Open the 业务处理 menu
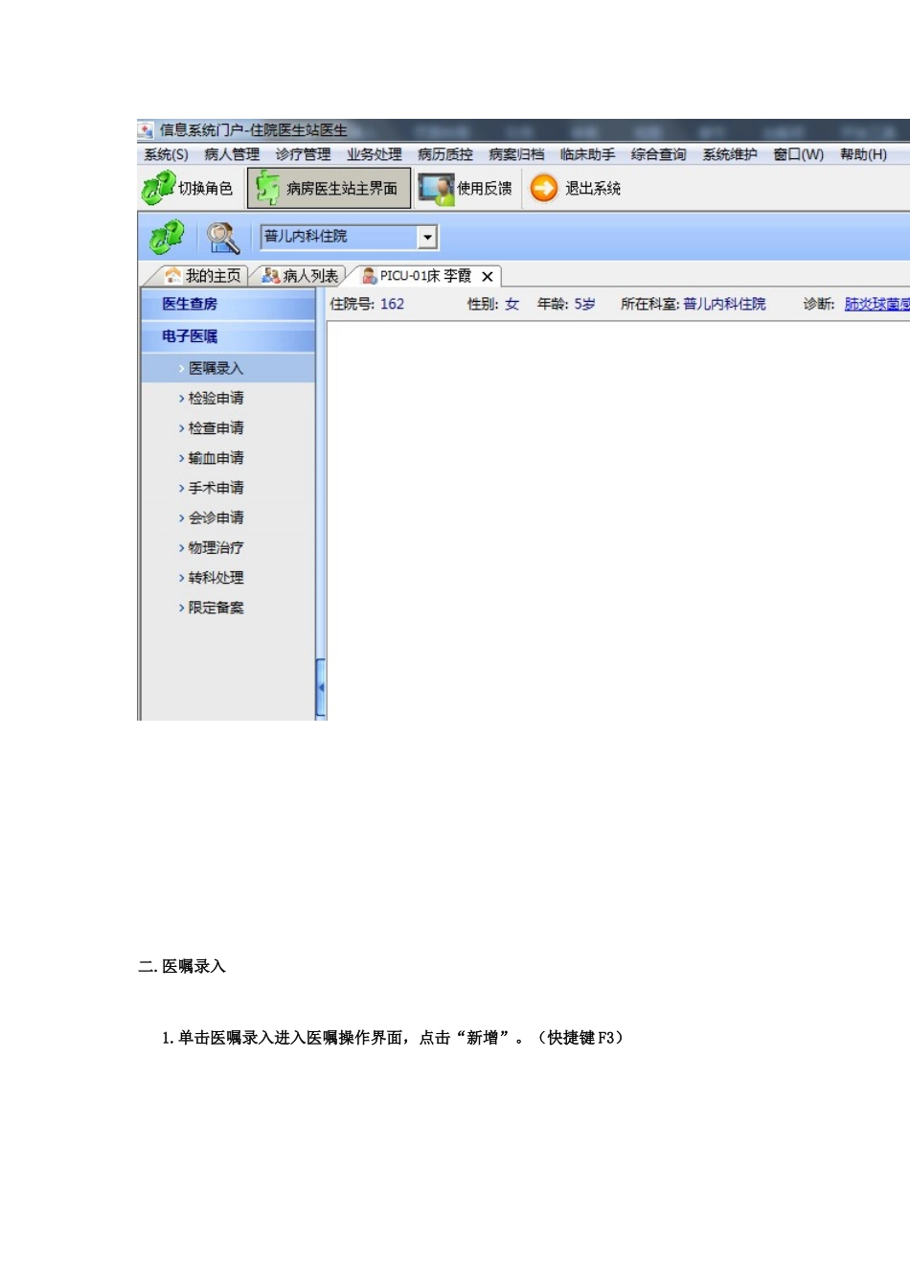The width and height of the screenshot is (910, 1288). click(x=375, y=154)
